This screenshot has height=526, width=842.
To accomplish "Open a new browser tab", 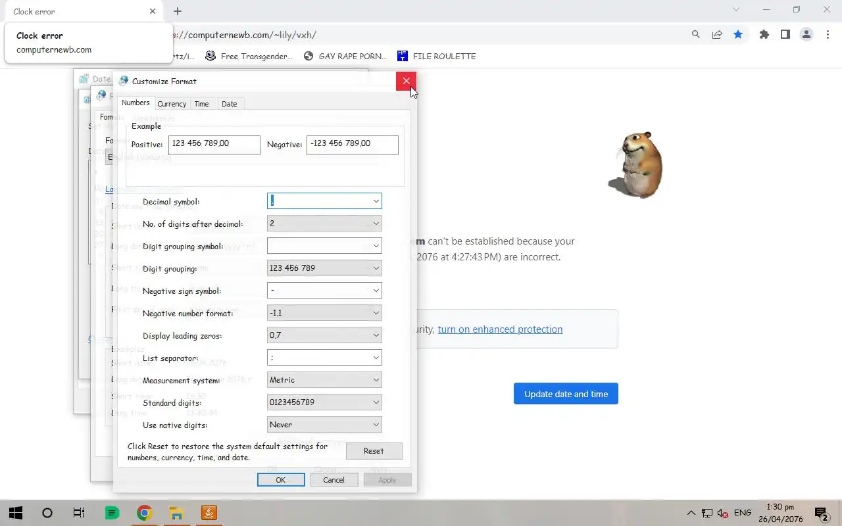I will [178, 11].
